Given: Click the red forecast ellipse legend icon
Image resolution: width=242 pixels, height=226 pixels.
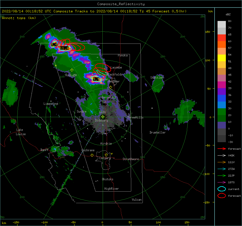Looking at the screenshot, I should 222,196.
